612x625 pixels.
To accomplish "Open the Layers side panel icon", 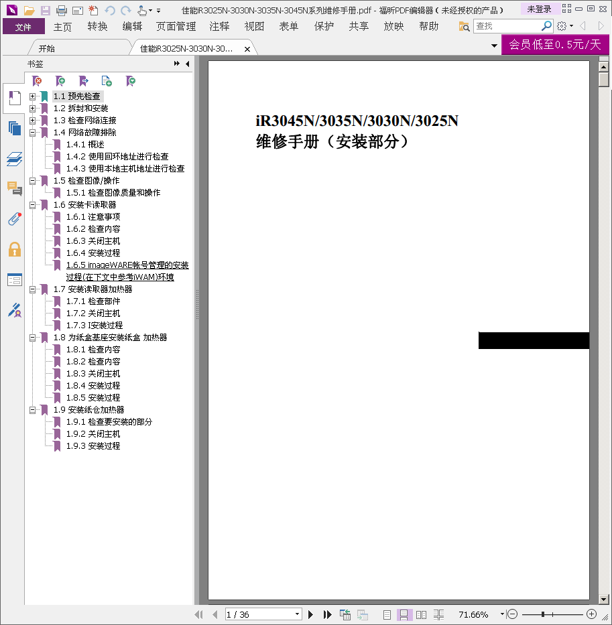I will tap(14, 159).
